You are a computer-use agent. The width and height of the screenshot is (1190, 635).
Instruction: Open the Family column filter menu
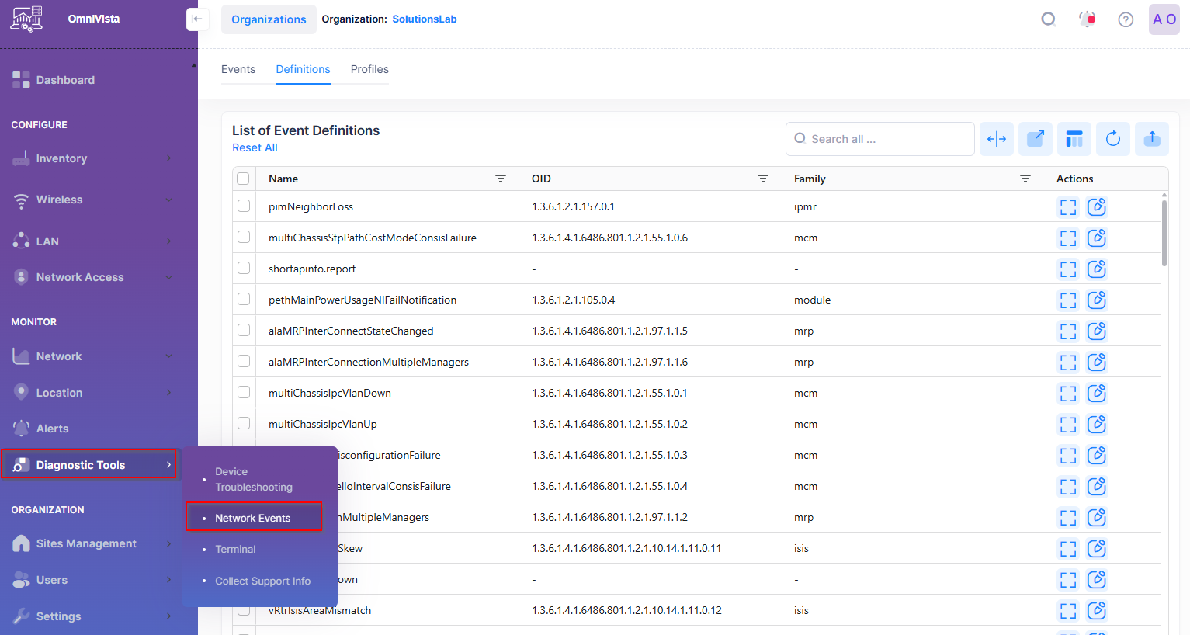click(x=1025, y=179)
